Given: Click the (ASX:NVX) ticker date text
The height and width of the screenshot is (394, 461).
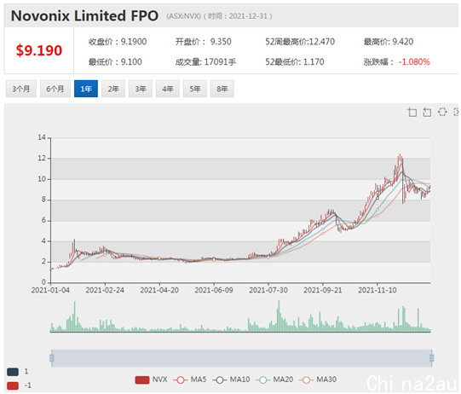Looking at the screenshot, I should click(219, 16).
